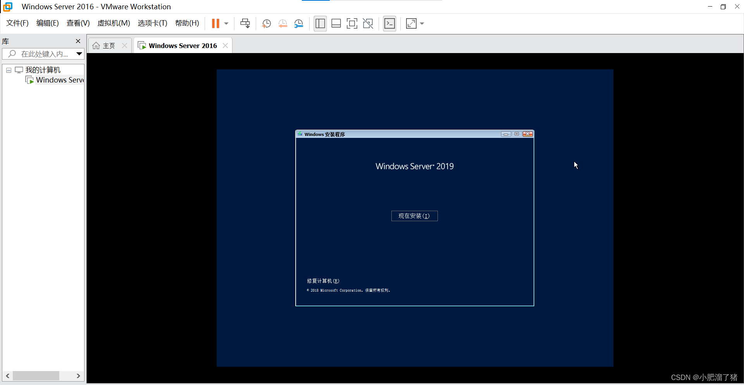The image size is (744, 385).
Task: Send Ctrl+Alt+Del to virtual machine
Action: tap(245, 24)
